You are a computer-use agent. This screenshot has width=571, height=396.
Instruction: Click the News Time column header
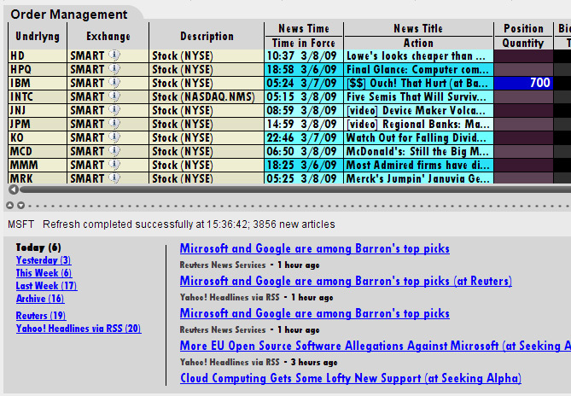click(304, 29)
